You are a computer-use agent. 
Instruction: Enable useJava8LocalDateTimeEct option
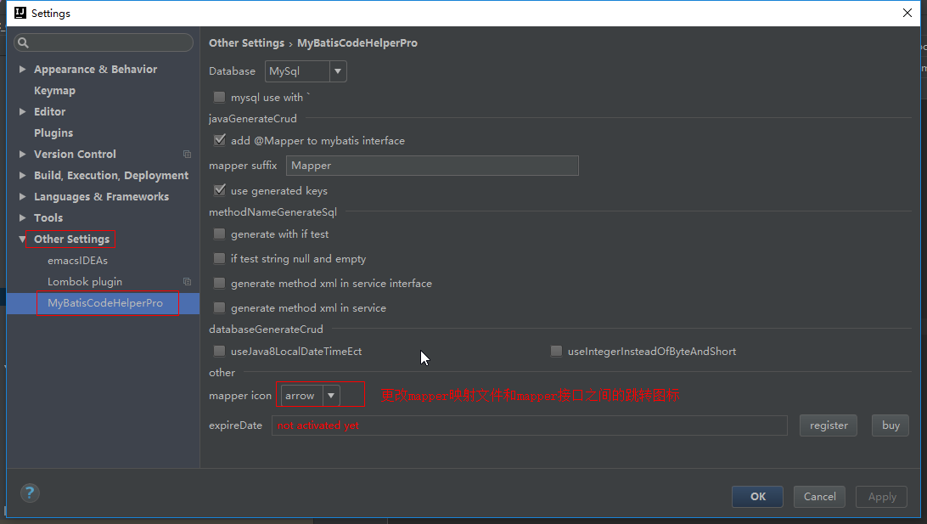(219, 352)
